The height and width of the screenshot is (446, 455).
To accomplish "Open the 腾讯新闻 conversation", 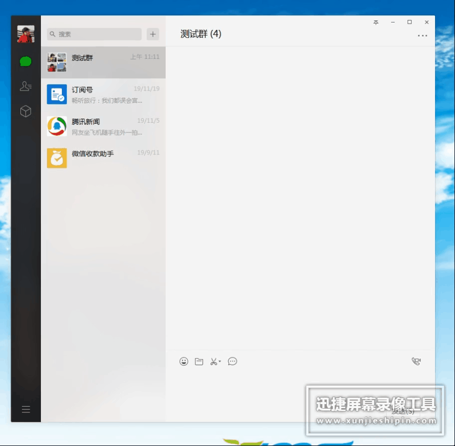I will (x=103, y=126).
